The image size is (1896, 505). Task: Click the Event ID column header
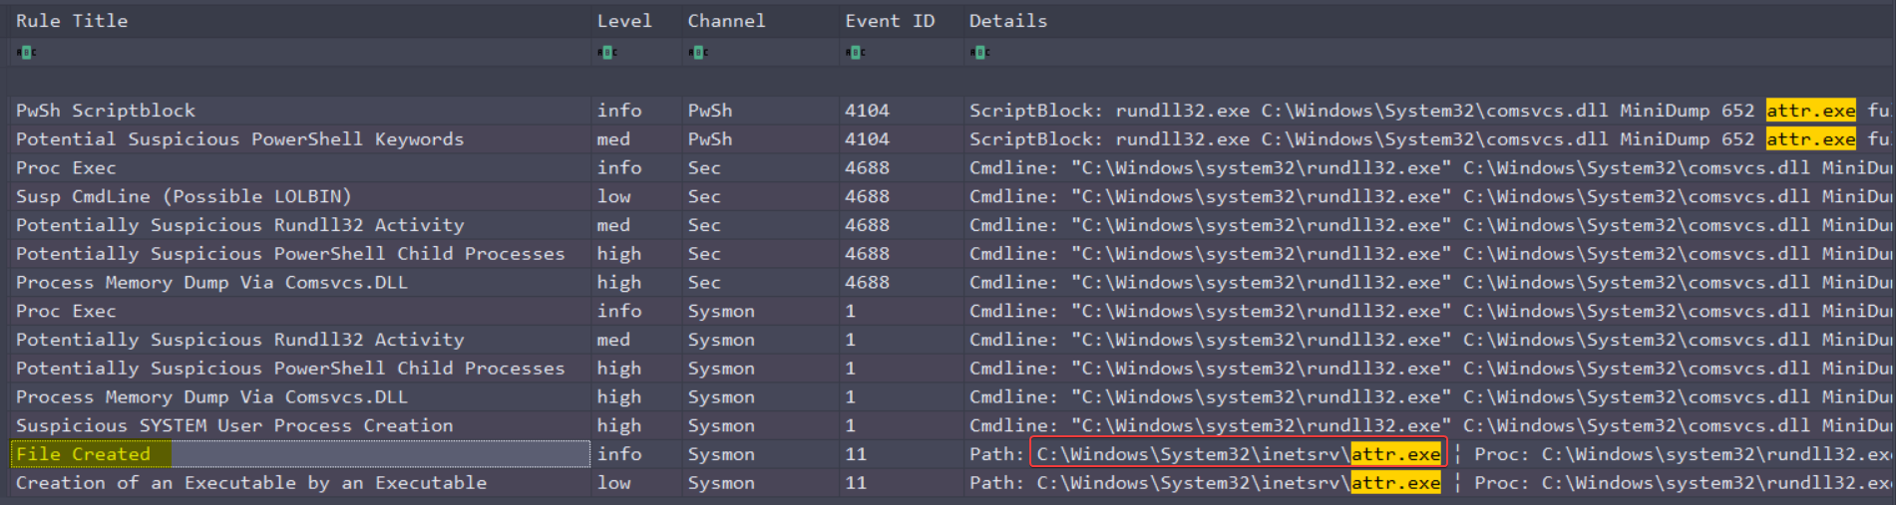890,21
